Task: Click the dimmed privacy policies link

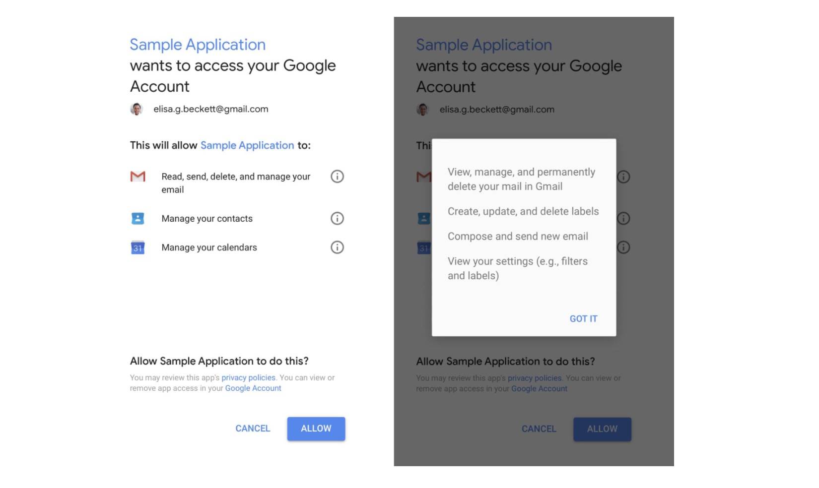Action: 535,378
